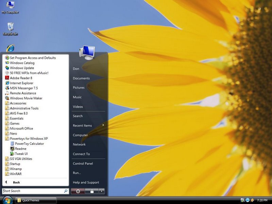The height and width of the screenshot is (204, 272).
Task: Click the Windows Movie Maker icon
Action: tap(7, 98)
